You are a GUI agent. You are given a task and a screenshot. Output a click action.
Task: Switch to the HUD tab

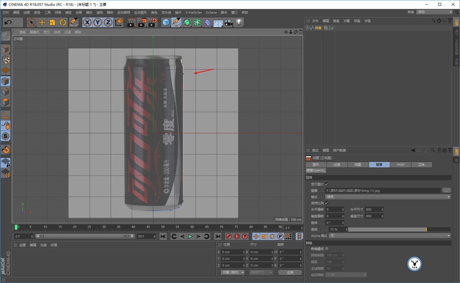point(400,165)
